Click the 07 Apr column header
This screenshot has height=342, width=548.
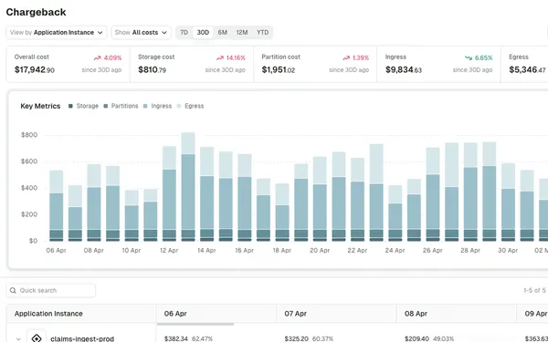pyautogui.click(x=336, y=314)
